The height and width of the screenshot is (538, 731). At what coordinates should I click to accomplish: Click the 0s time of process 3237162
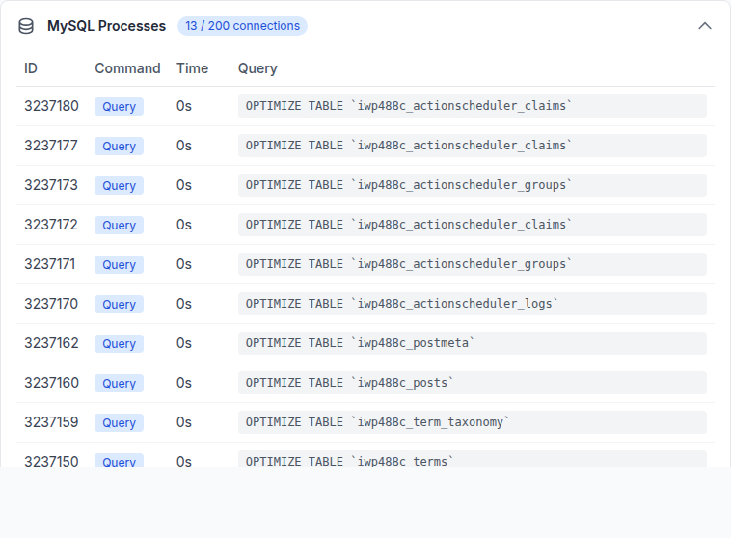184,343
